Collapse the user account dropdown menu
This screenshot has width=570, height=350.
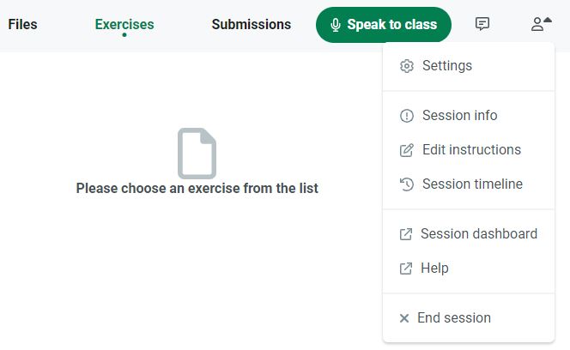(x=541, y=24)
